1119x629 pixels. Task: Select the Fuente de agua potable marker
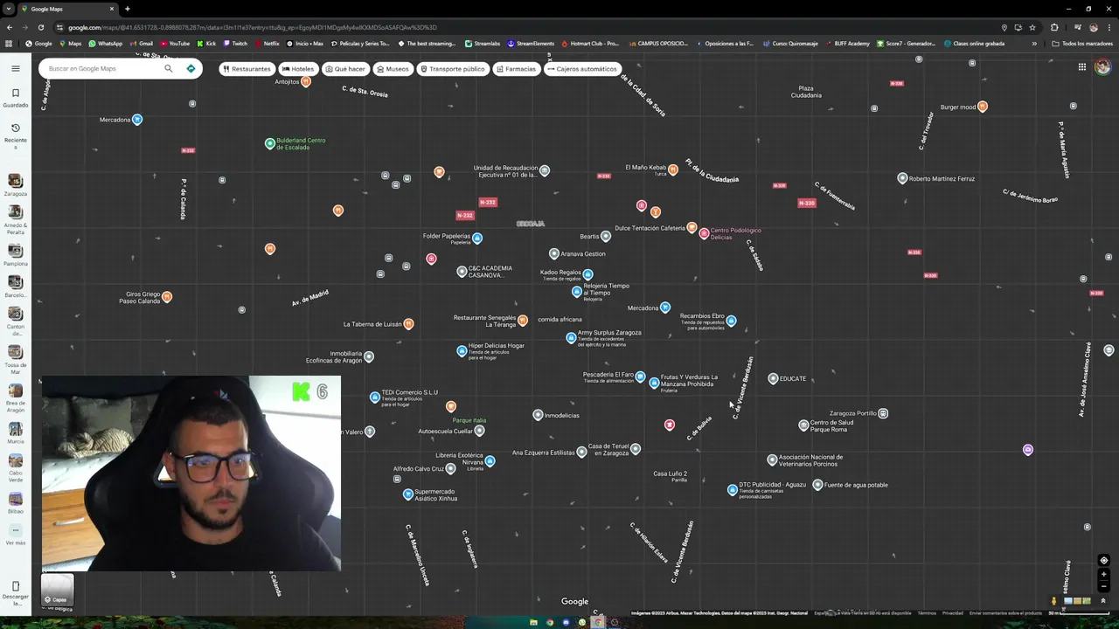[817, 485]
